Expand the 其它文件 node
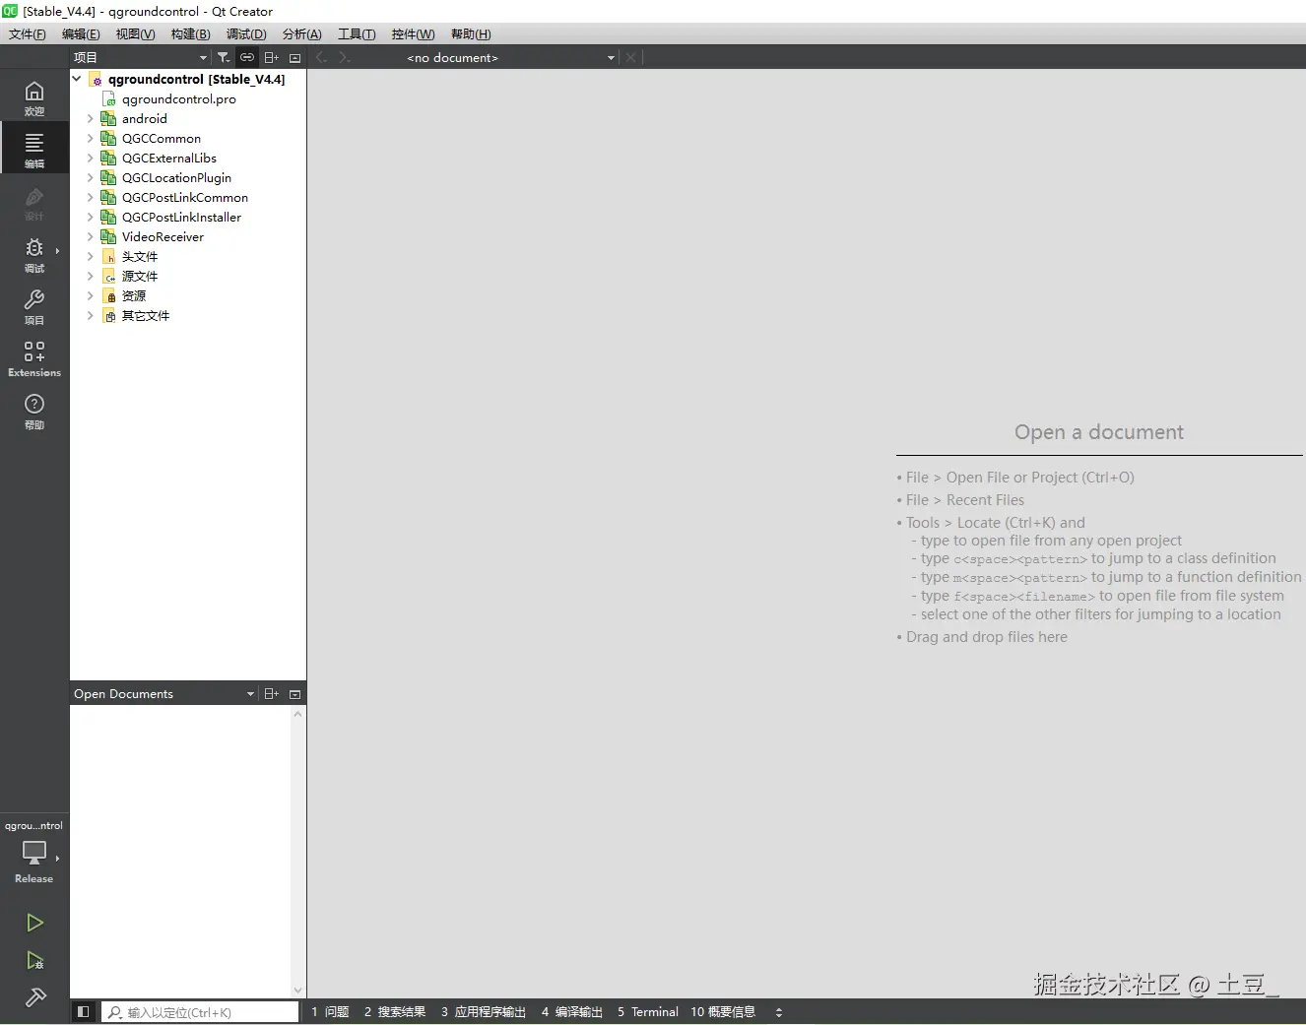The width and height of the screenshot is (1306, 1025). 90,315
